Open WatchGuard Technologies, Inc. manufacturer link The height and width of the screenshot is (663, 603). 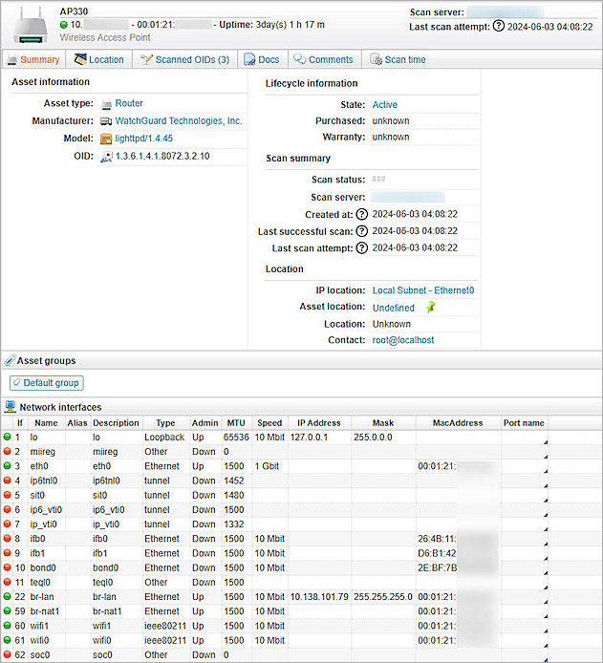pyautogui.click(x=179, y=121)
